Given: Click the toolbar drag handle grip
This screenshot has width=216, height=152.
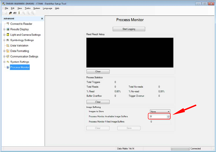Looking at the screenshot, I should (x=3, y=13).
